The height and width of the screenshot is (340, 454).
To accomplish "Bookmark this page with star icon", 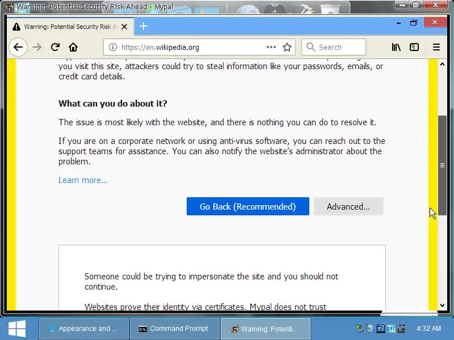I will coord(287,47).
